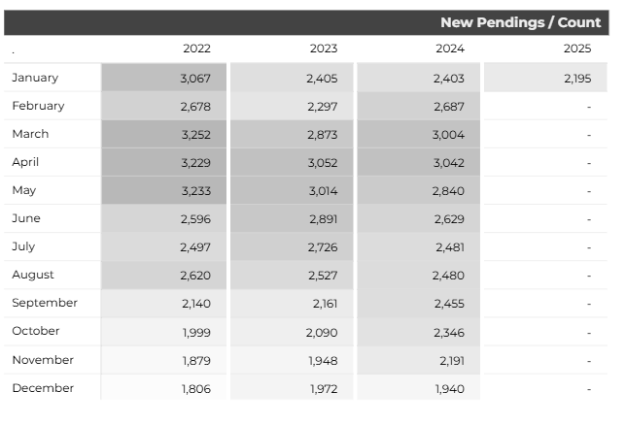Select the 2024 column header
This screenshot has height=425, width=626.
point(450,49)
